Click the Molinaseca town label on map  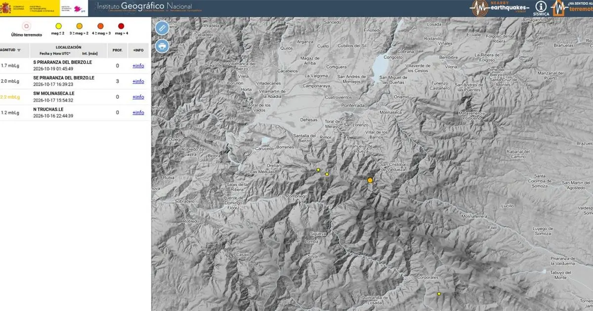coord(391,113)
